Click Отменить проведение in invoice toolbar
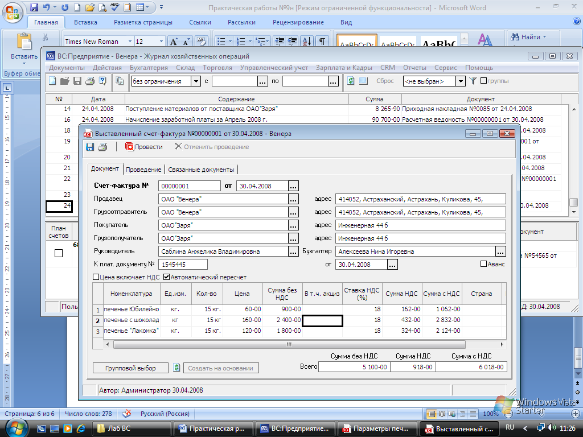 (x=212, y=147)
